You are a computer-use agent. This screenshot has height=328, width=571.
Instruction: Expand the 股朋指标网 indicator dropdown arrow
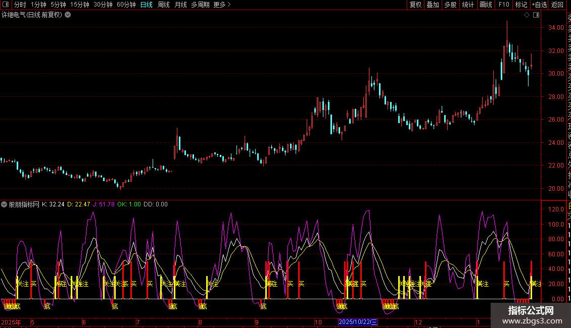(x=4, y=204)
